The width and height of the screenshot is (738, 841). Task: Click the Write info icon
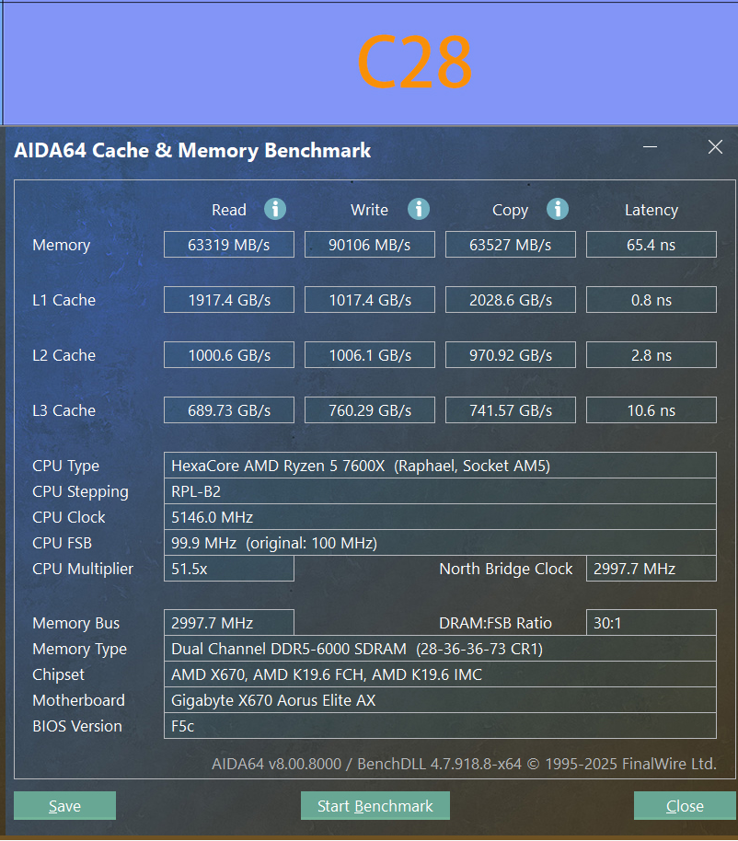[x=419, y=209]
